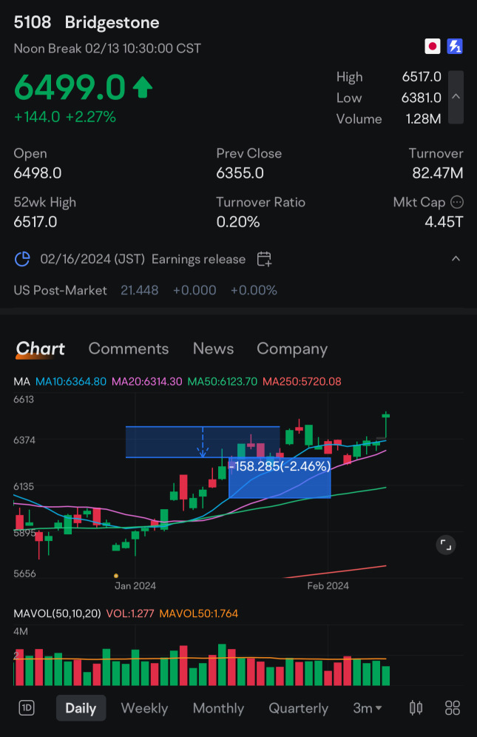This screenshot has width=477, height=737.
Task: Tap the VOL:1.277 value
Action: coord(130,613)
